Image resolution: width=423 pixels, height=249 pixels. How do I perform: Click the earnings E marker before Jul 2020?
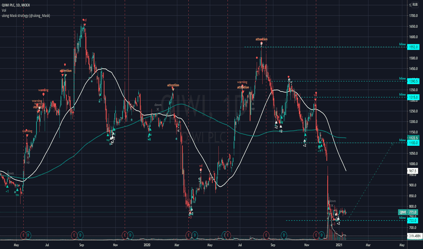[228, 235]
